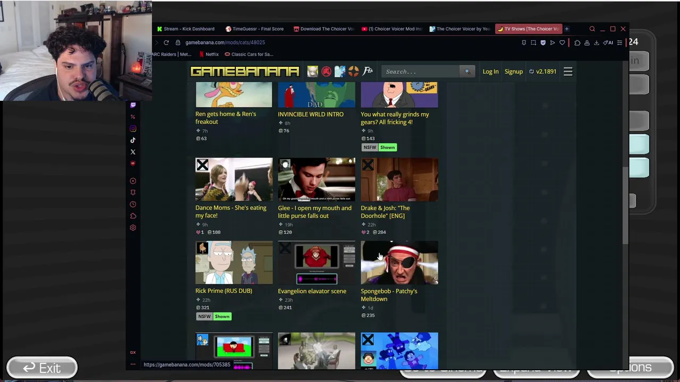Switch to the YouTube Choicer Voicer Mod tab
This screenshot has height=382, width=680.
tap(392, 29)
